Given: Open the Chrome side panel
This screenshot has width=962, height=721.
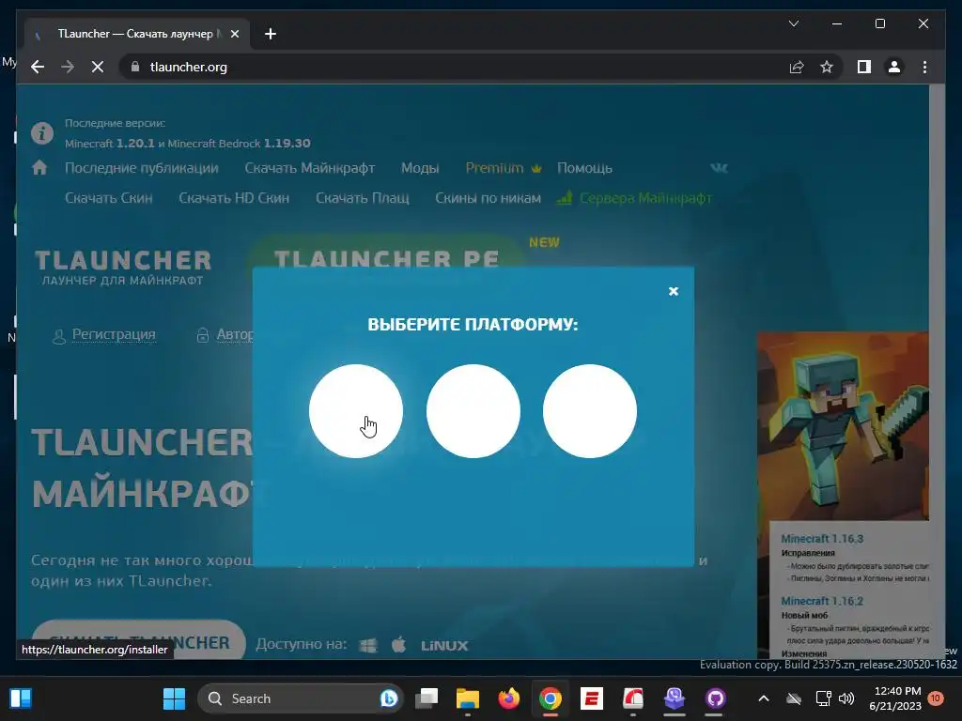Looking at the screenshot, I should tap(864, 67).
